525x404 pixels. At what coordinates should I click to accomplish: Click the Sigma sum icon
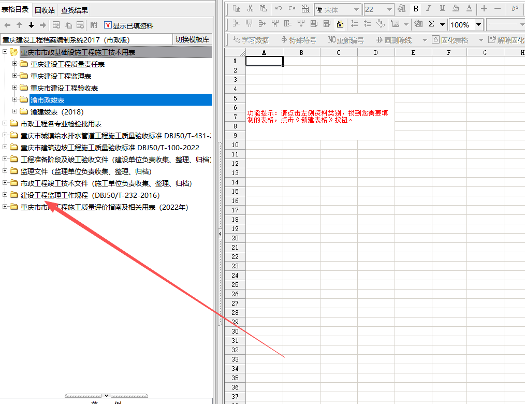pyautogui.click(x=432, y=24)
